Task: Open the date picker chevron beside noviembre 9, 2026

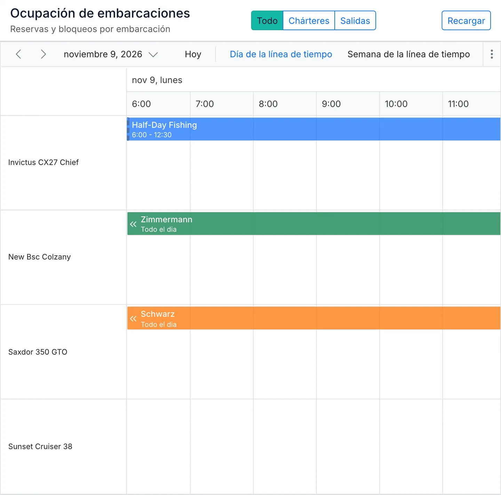Action: (153, 55)
